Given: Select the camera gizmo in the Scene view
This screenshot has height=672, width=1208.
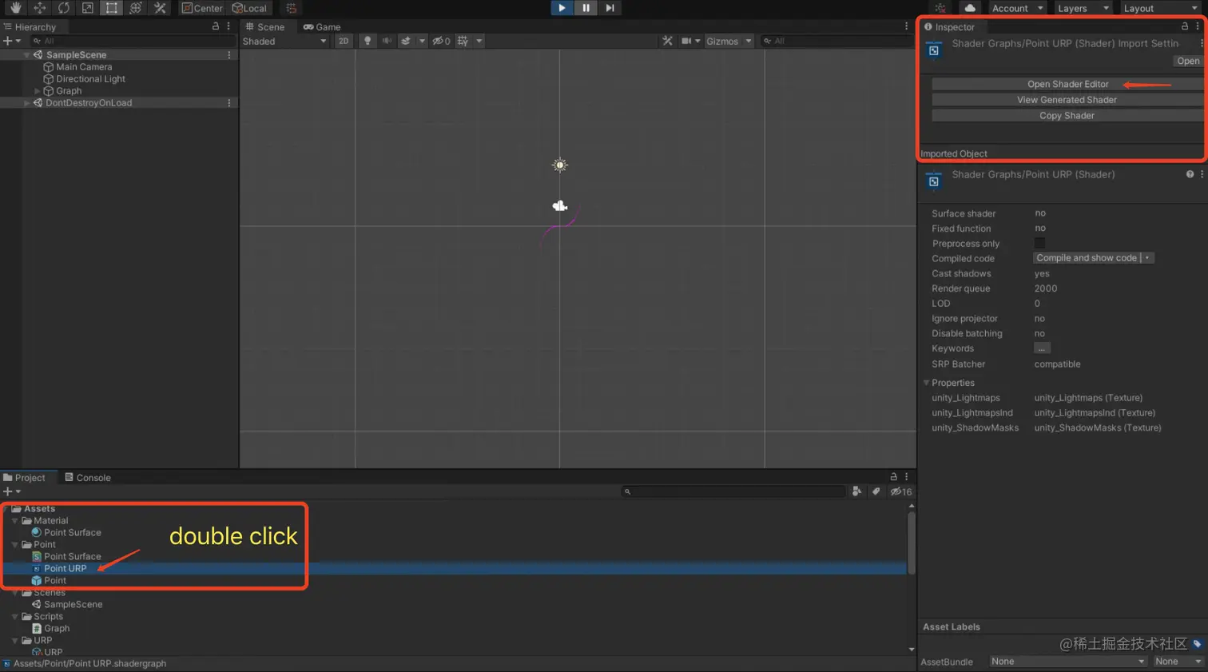Looking at the screenshot, I should tap(560, 206).
